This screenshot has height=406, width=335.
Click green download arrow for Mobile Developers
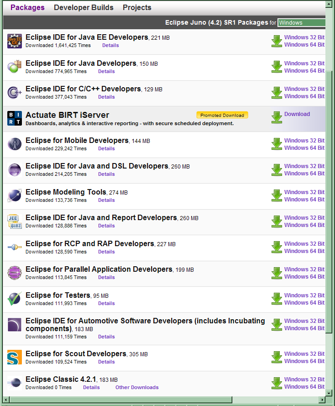click(277, 144)
